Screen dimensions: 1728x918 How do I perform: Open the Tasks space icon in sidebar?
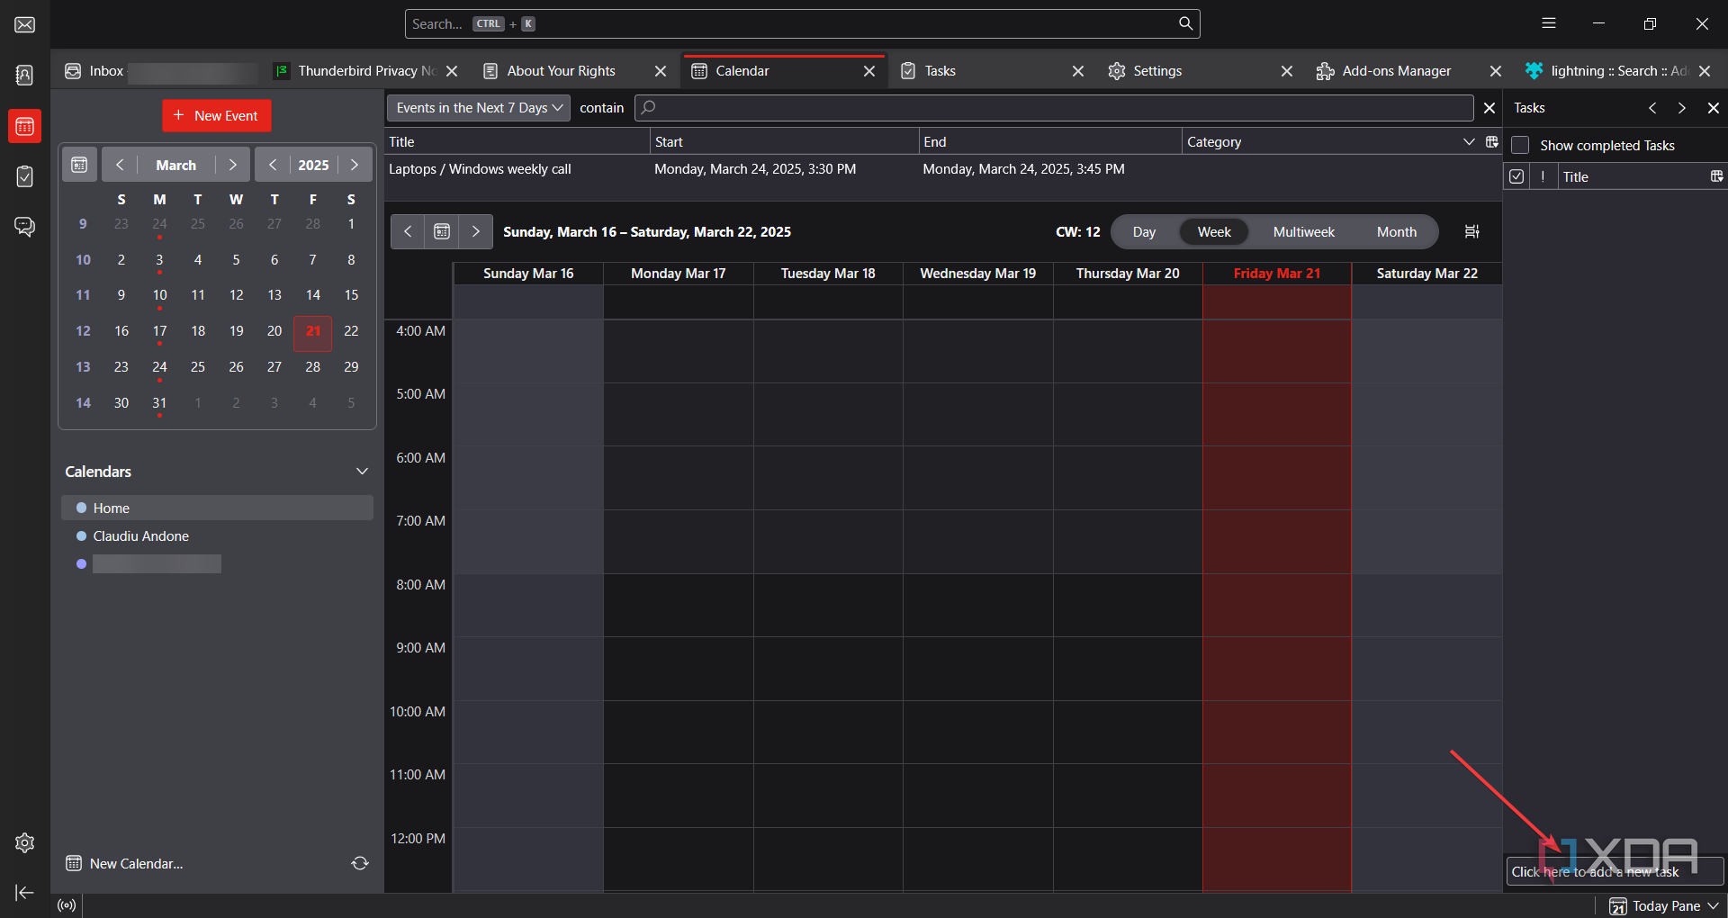(25, 176)
